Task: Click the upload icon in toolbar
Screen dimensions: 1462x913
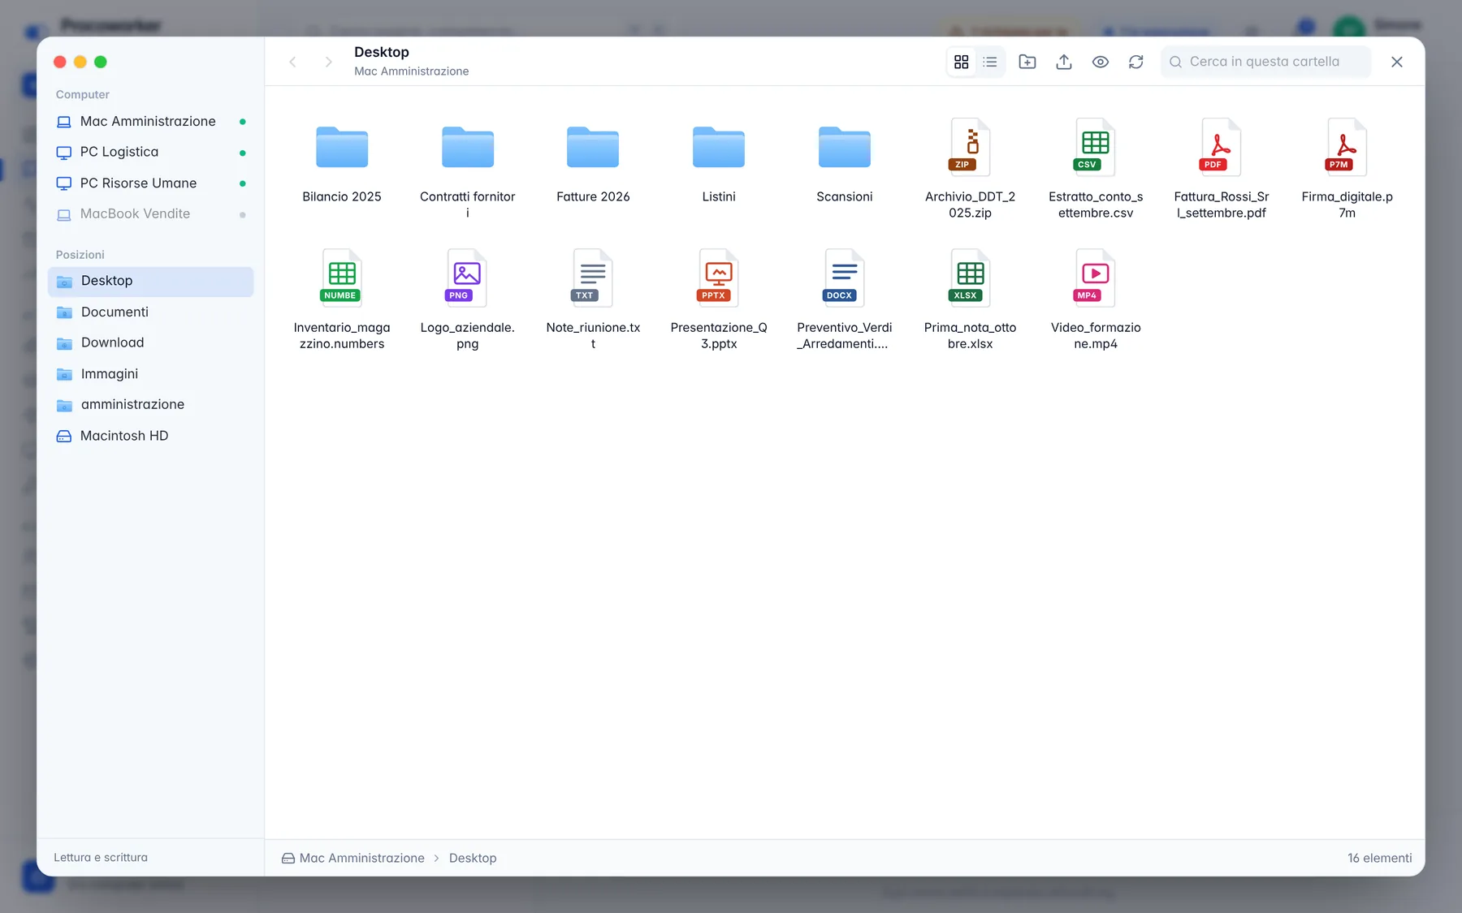Action: pos(1064,62)
